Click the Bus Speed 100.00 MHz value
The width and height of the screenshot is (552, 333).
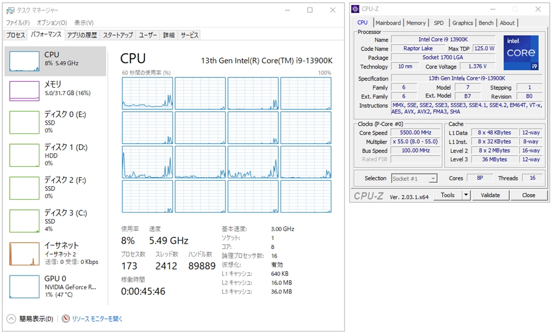416,150
